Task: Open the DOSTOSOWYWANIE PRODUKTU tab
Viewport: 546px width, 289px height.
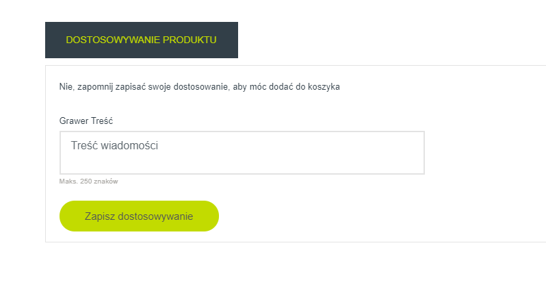Action: (142, 40)
